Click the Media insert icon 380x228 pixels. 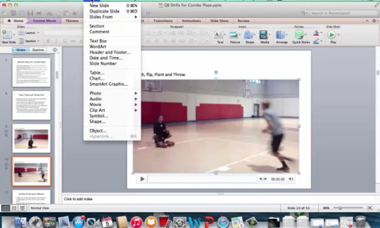pyautogui.click(x=264, y=35)
